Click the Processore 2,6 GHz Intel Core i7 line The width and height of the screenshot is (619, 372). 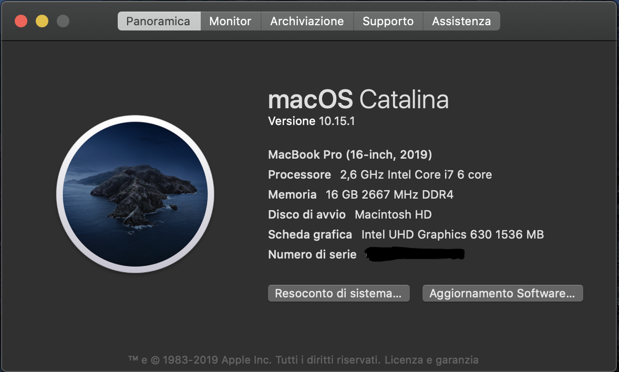379,174
